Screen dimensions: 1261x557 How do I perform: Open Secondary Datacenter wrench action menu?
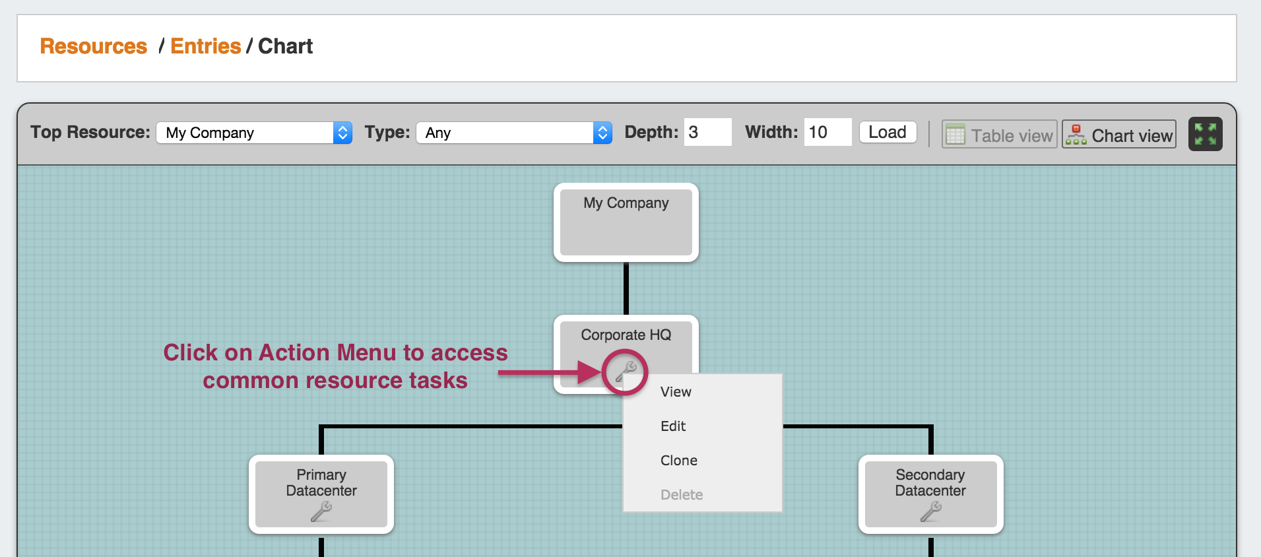[x=930, y=511]
